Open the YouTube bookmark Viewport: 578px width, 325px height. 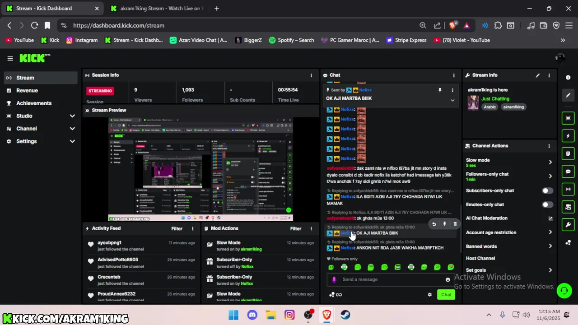point(19,40)
